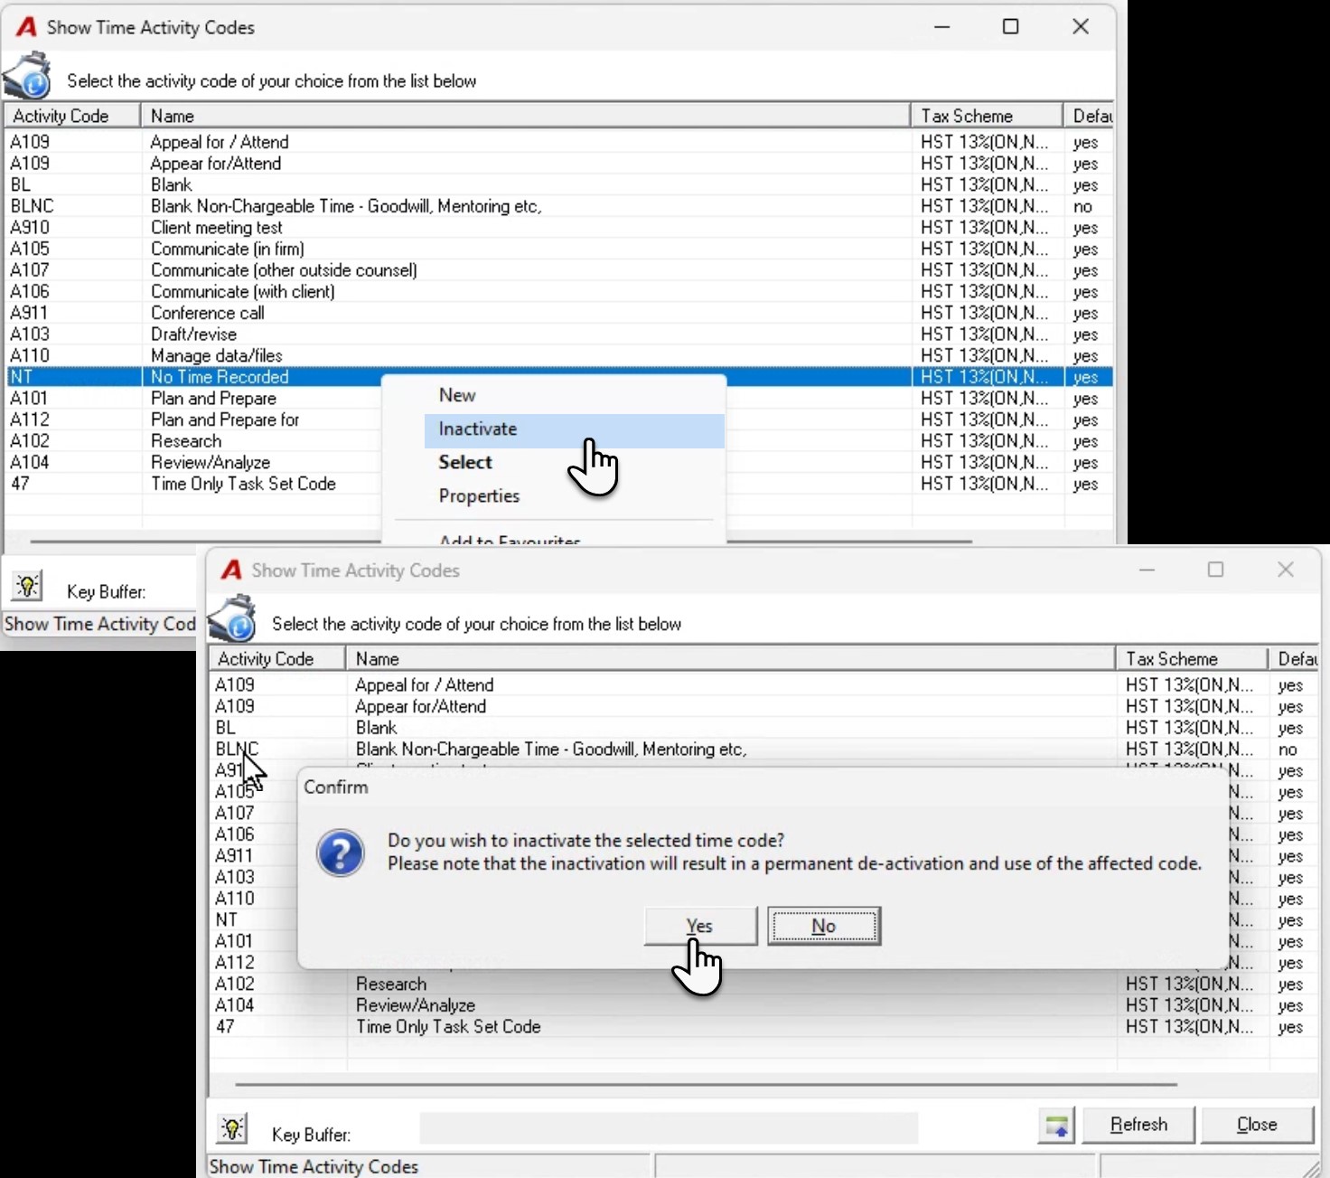Sort by Name column in lower window
Screen dimensions: 1330x1178
pyautogui.click(x=731, y=659)
